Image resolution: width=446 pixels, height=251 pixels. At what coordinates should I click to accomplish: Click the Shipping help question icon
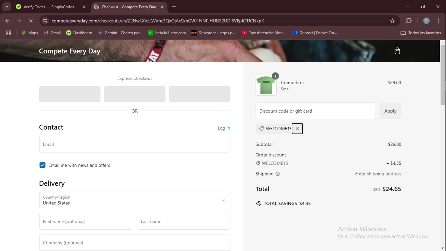pos(277,174)
